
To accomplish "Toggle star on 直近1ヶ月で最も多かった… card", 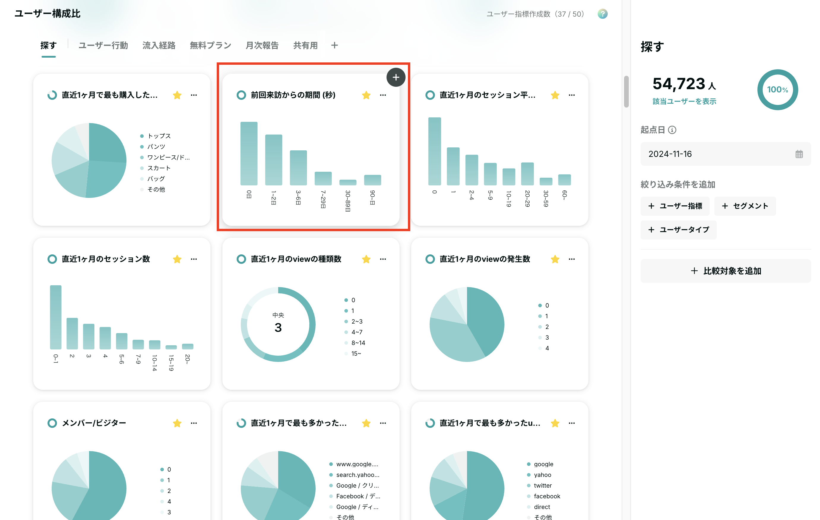I will point(366,423).
